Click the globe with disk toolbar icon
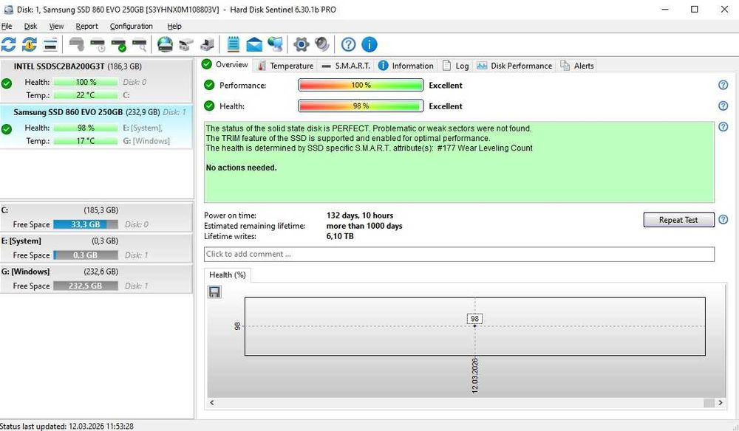 pos(165,45)
